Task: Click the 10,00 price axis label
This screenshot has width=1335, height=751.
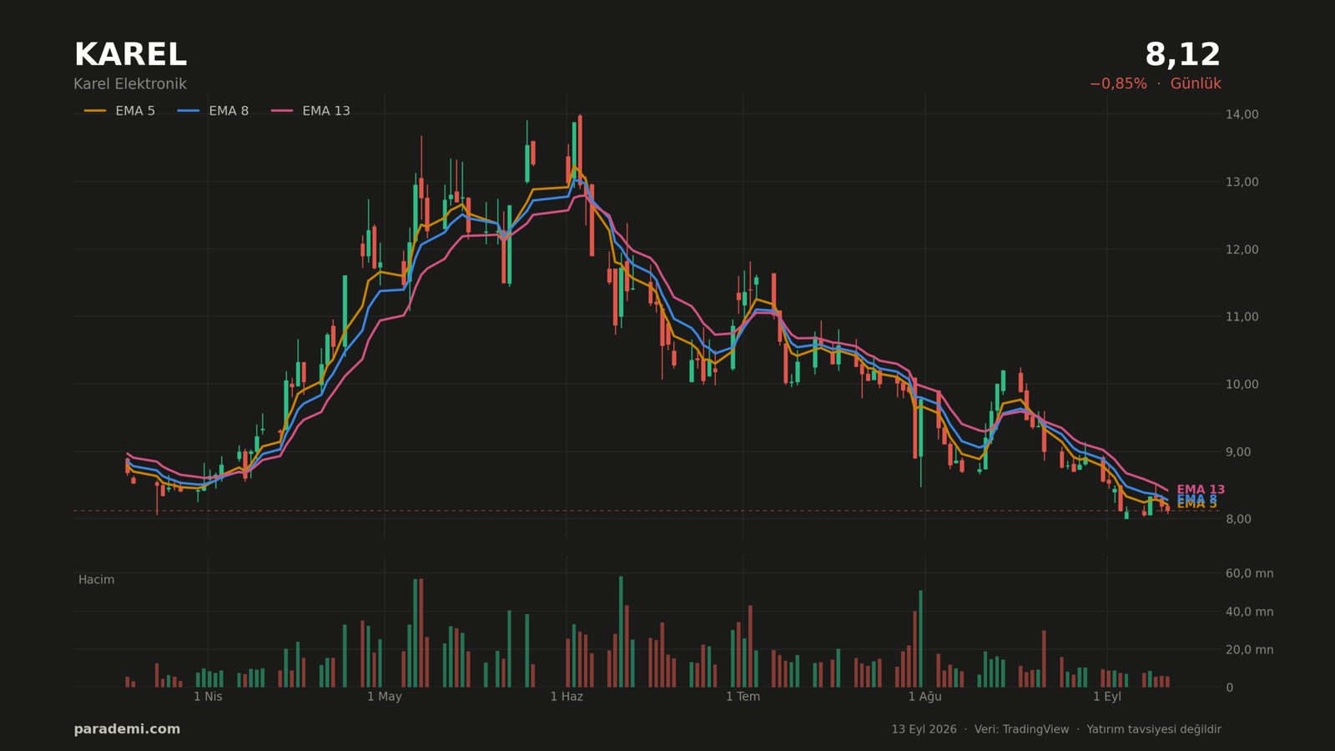Action: click(x=1242, y=385)
